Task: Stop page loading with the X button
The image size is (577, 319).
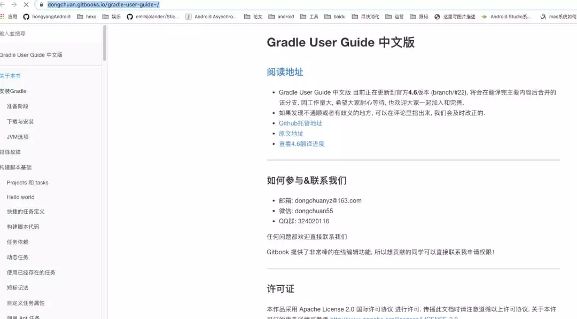Action: click(x=26, y=5)
